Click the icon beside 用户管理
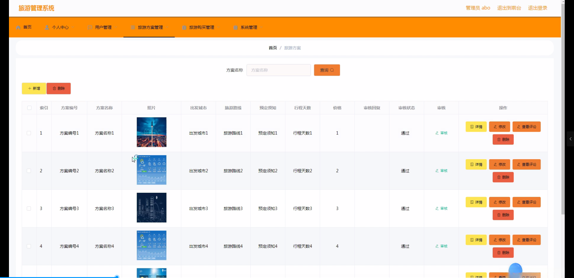 pos(90,27)
